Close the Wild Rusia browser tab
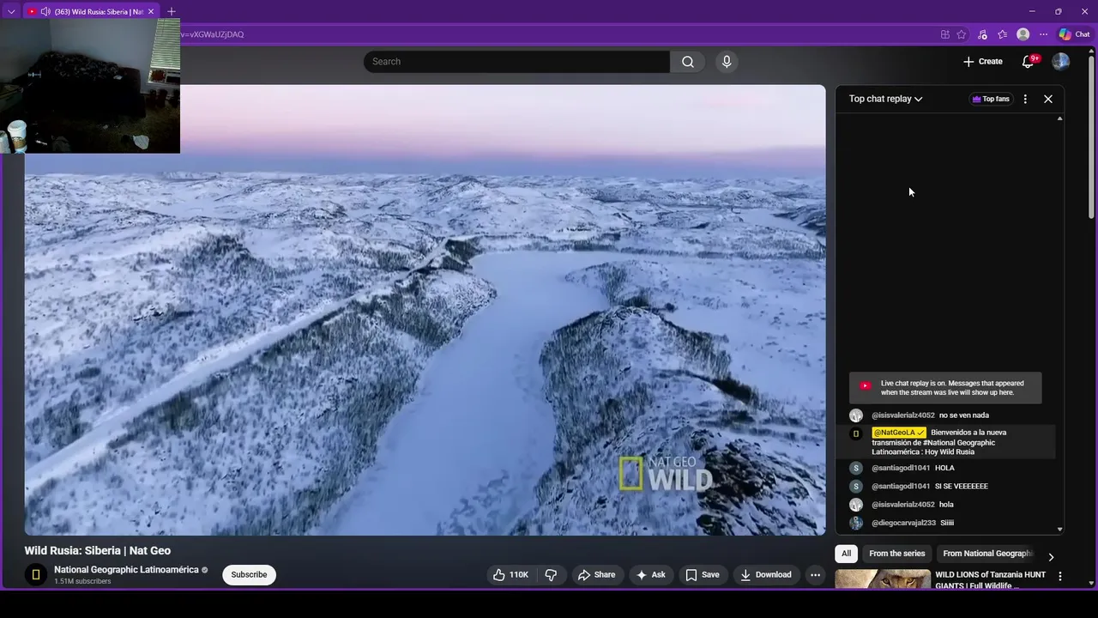 (151, 11)
